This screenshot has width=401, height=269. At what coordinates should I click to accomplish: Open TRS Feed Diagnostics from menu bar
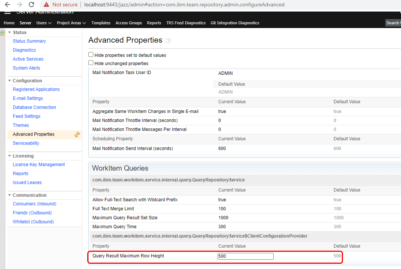click(186, 23)
